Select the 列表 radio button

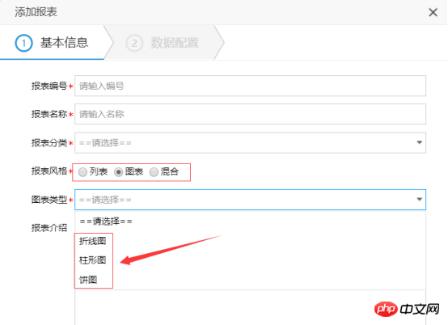(x=82, y=172)
